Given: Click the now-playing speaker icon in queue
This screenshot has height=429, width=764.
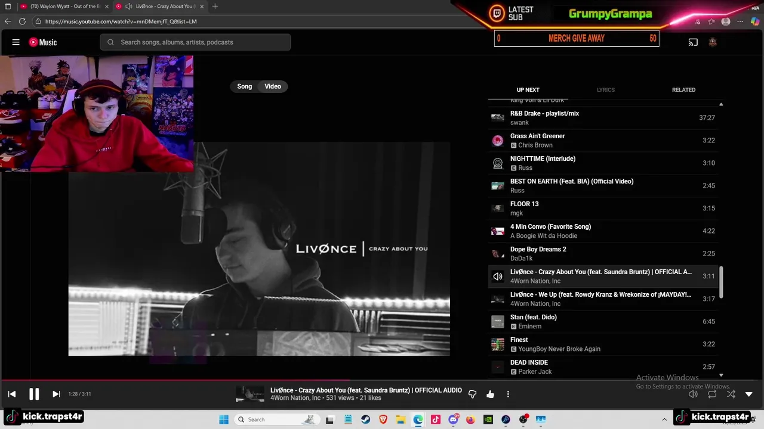Looking at the screenshot, I should point(497,276).
